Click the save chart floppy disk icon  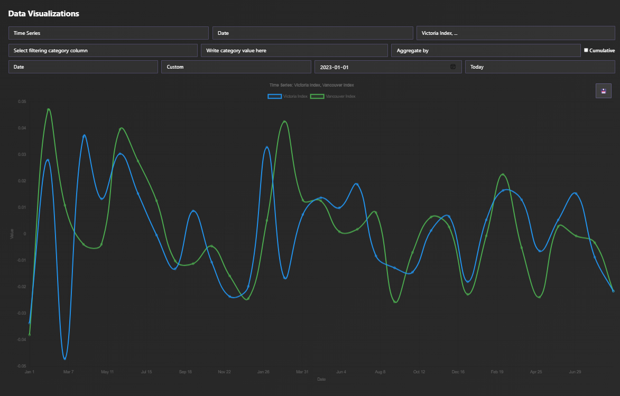[x=603, y=91]
